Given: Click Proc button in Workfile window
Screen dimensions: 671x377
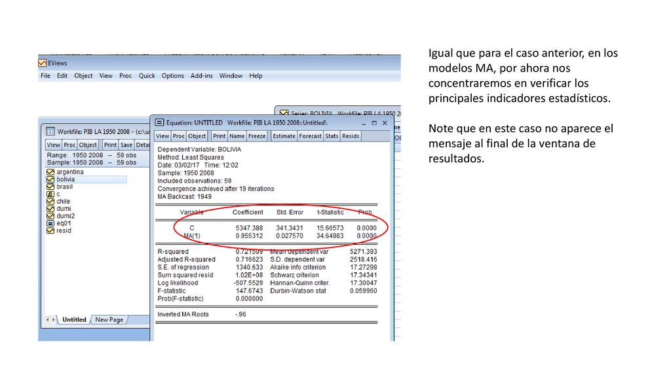Looking at the screenshot, I should click(69, 145).
